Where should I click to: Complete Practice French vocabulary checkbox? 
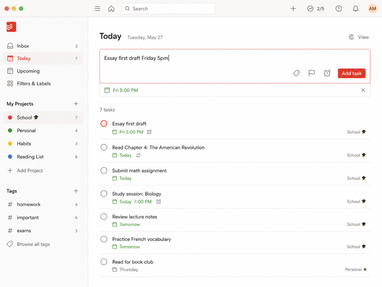point(104,239)
